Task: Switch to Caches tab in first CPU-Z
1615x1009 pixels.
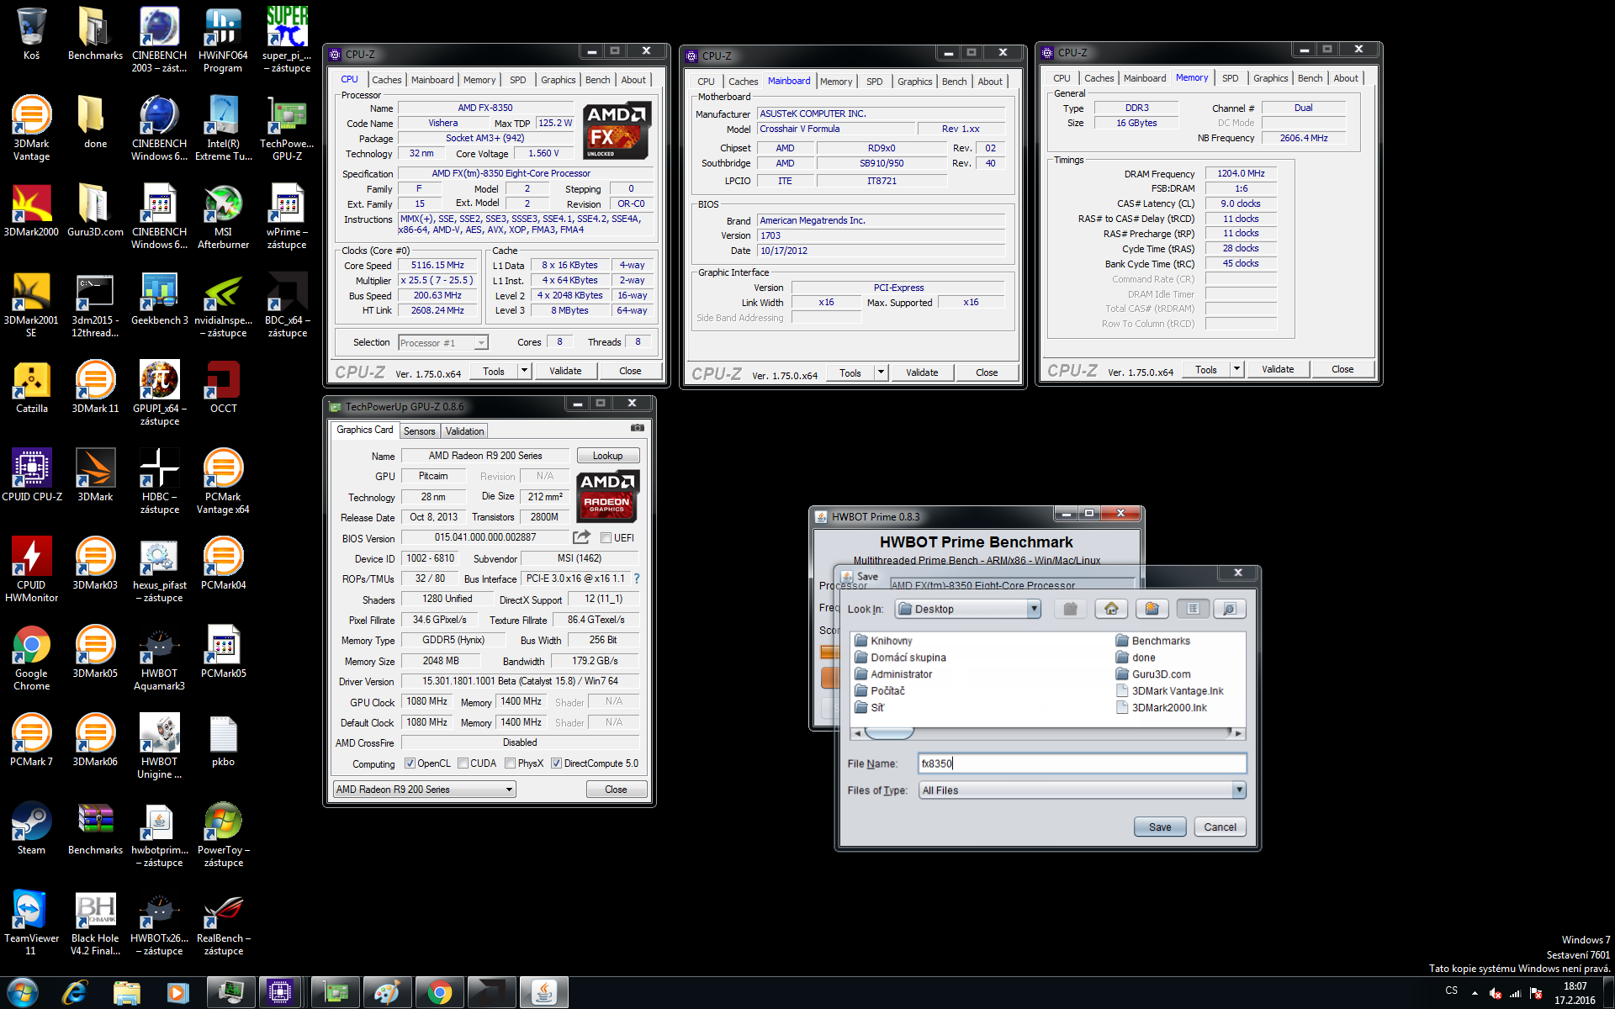Action: coord(386,80)
